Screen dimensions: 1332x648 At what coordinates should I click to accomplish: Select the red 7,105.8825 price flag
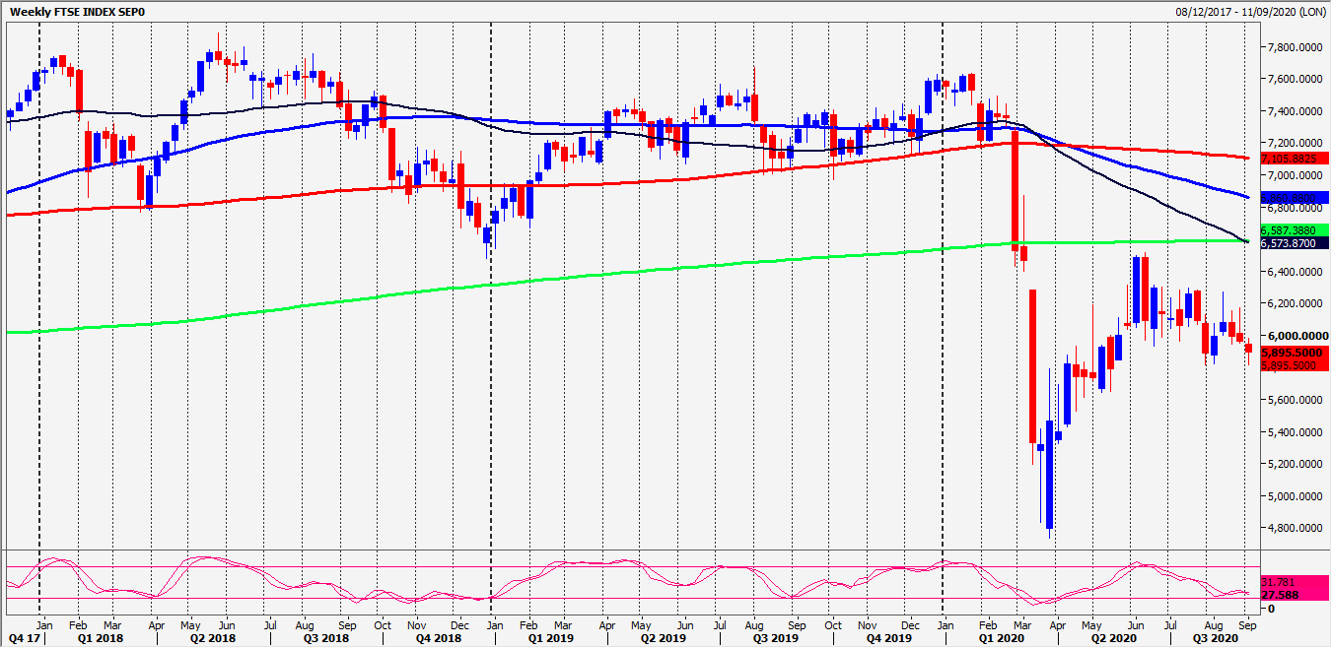(1292, 157)
